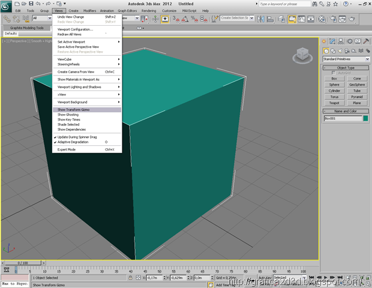Viewport: 372px width, 288px height.
Task: Open the Standard Primitives dropdown
Action: click(346, 59)
